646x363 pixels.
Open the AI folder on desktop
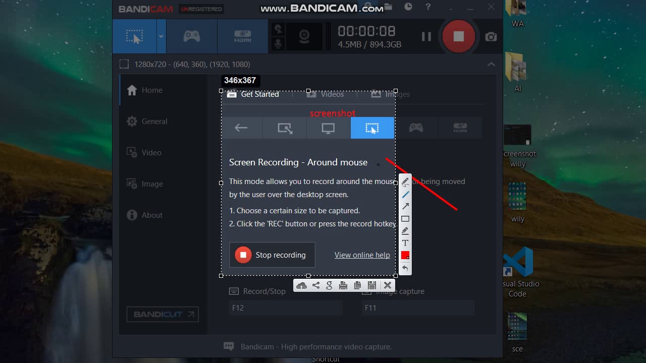517,72
